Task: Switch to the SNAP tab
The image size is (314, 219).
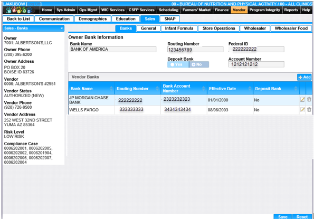Action: point(170,19)
